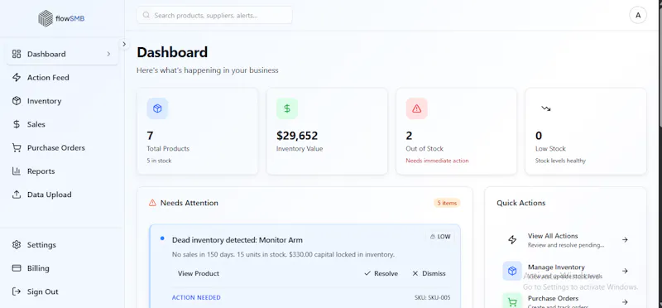Click the ACTION NEEDED label
The image size is (662, 308).
(x=196, y=297)
